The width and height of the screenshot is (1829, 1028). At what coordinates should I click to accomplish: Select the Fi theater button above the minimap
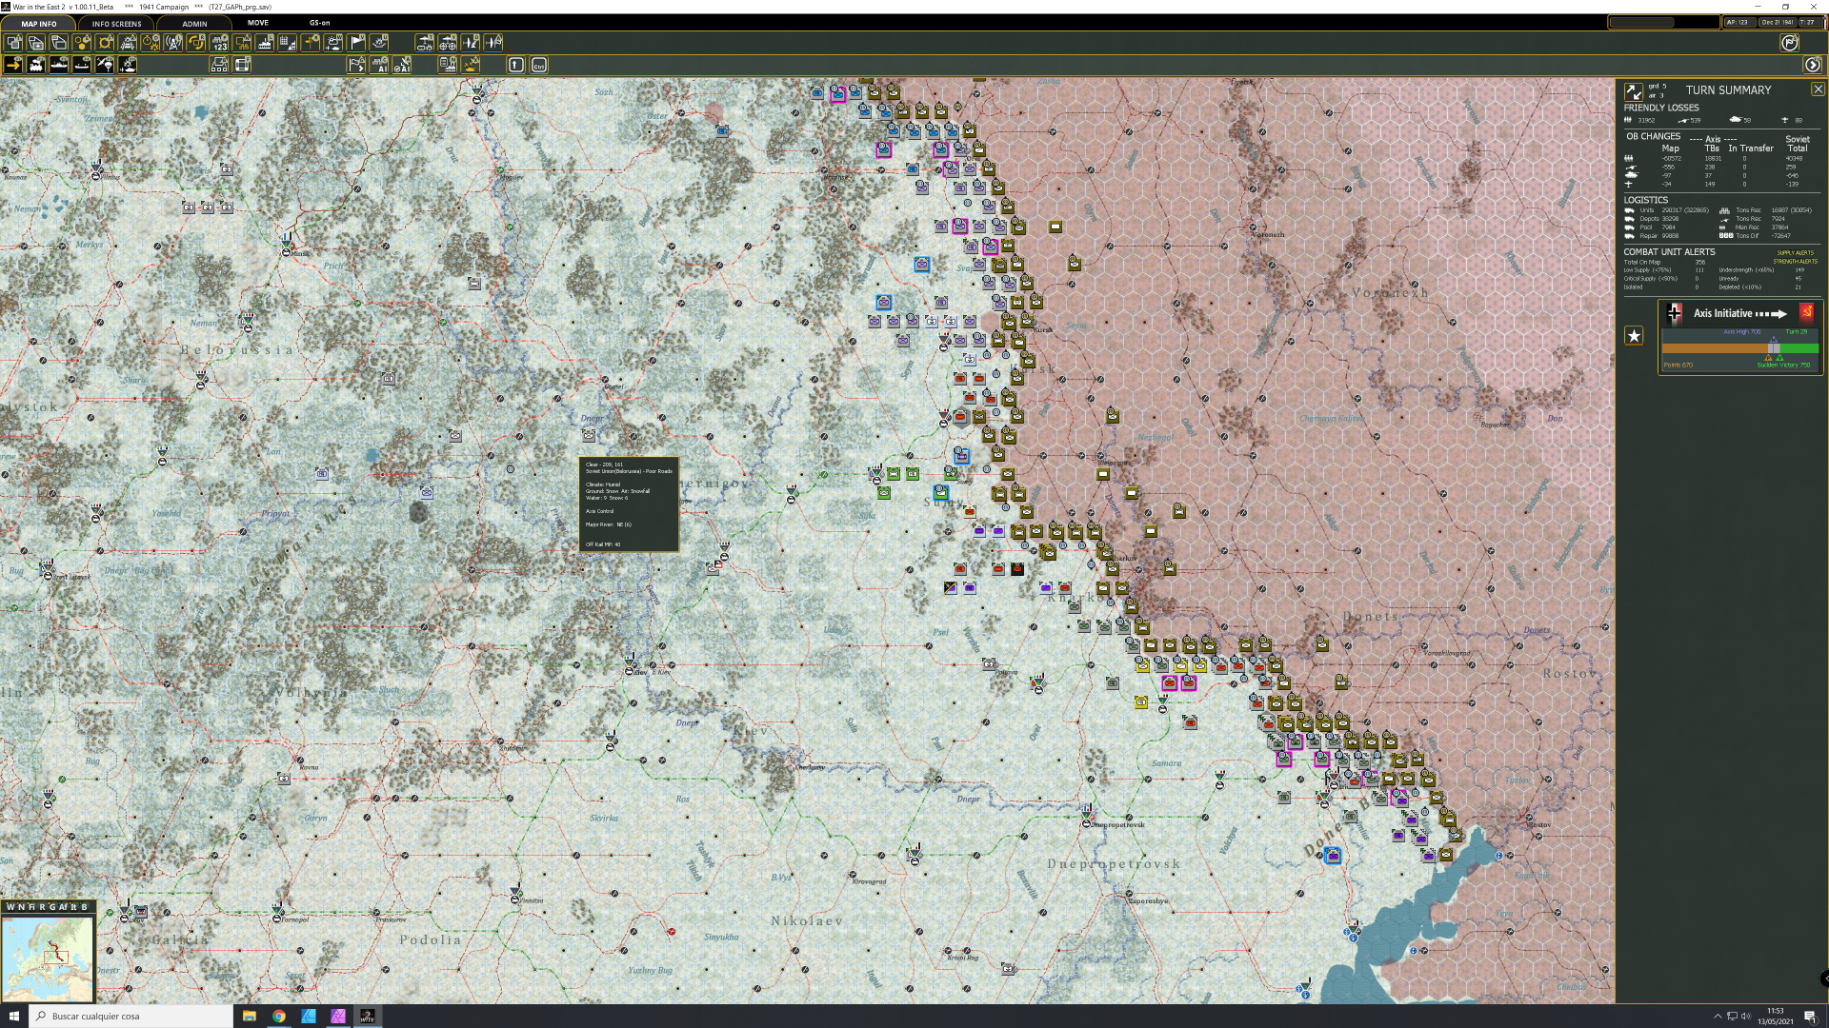tap(31, 907)
